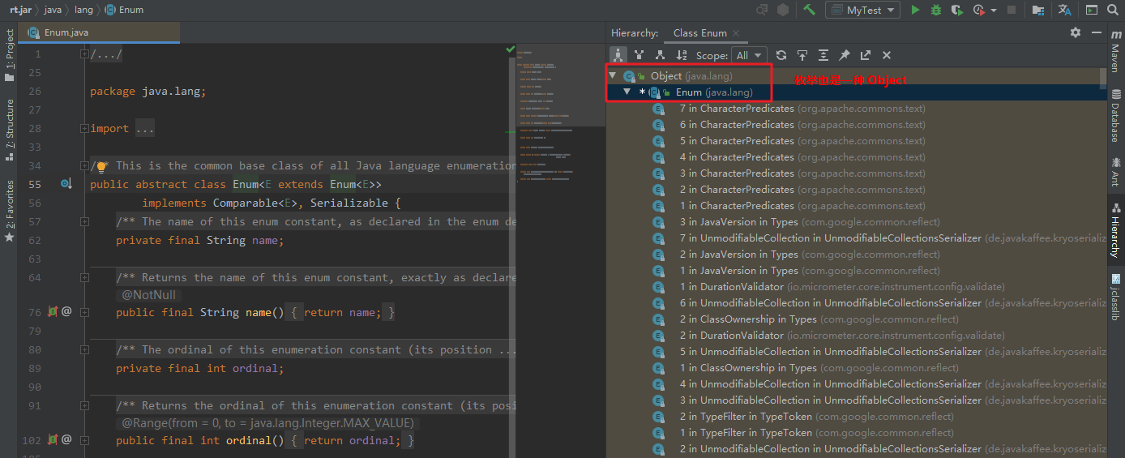
Task: Toggle Class Hierarchy view button
Action: pos(618,55)
